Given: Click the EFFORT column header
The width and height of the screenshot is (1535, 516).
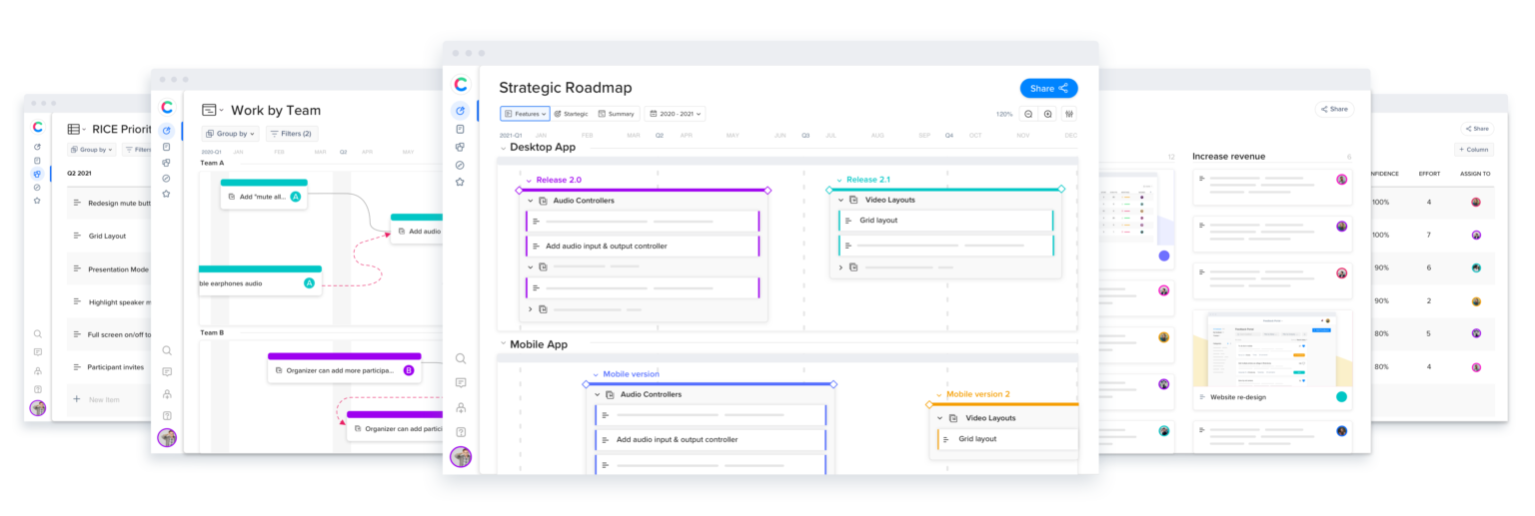Looking at the screenshot, I should (1428, 174).
